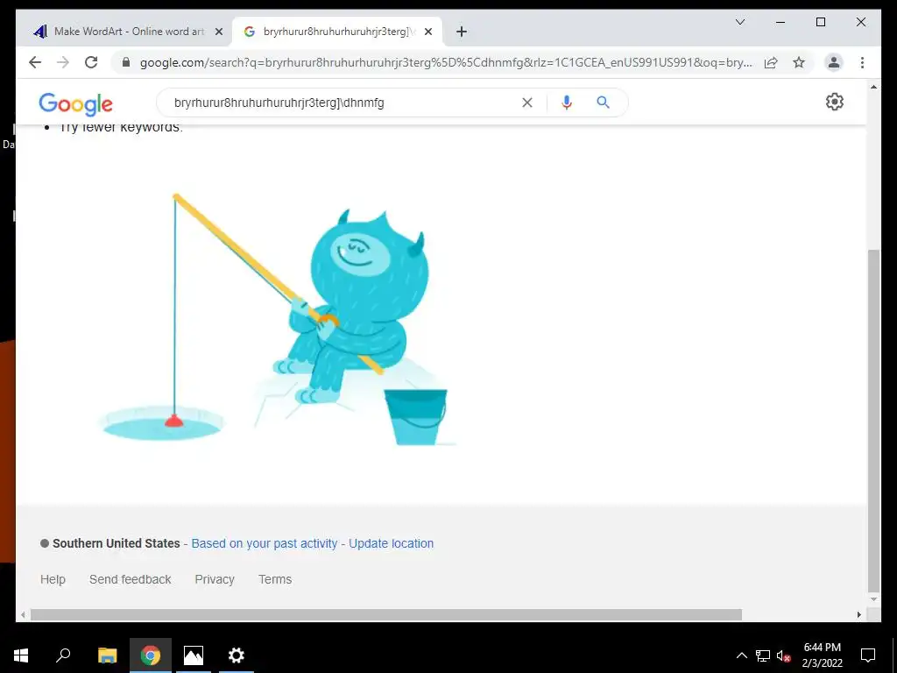Click the Southern United States text
Image resolution: width=897 pixels, height=673 pixels.
coord(117,543)
